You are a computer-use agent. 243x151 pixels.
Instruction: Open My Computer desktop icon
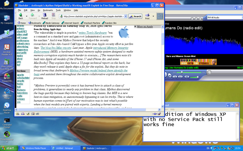click(7, 20)
